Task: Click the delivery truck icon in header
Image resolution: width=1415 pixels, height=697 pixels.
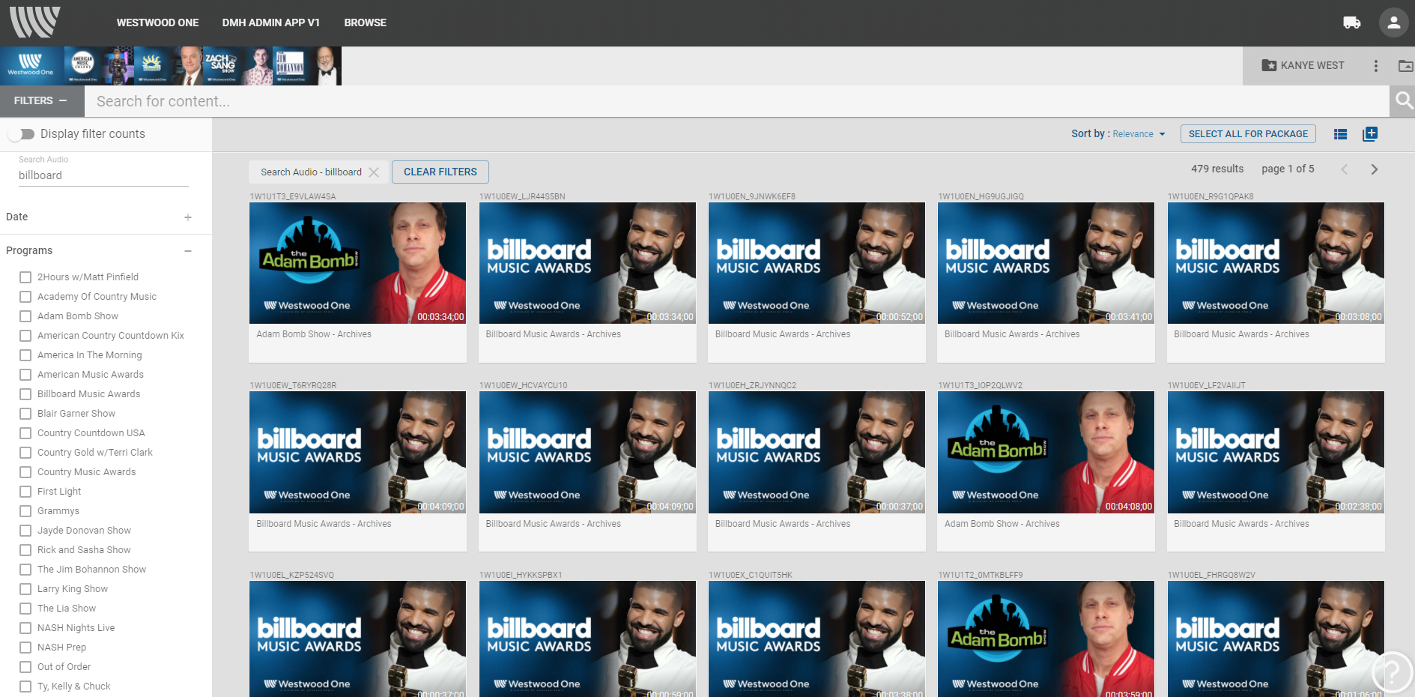Action: [x=1351, y=22]
